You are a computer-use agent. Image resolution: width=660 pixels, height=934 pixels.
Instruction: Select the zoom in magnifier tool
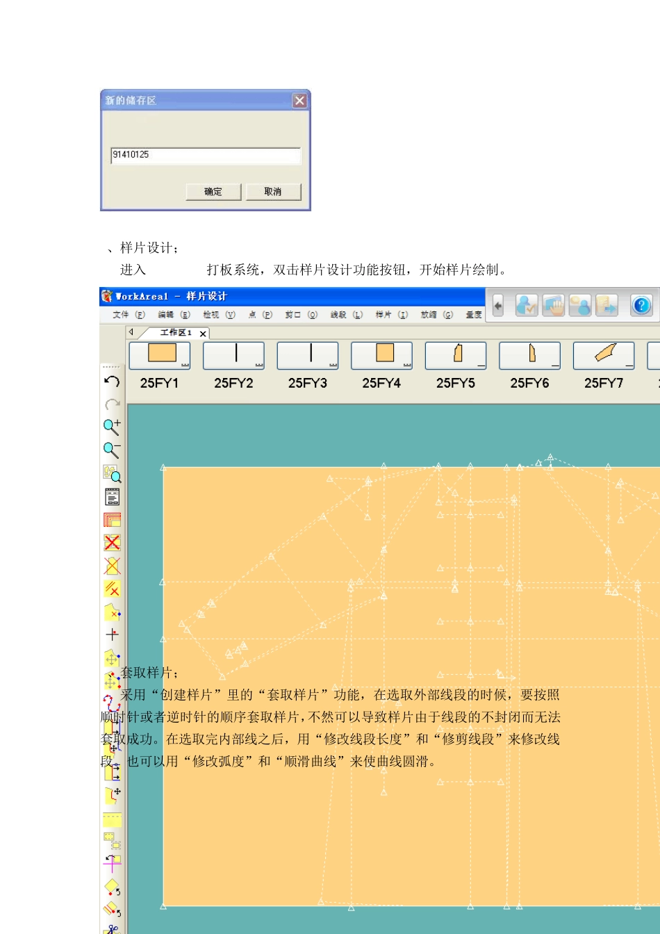(112, 427)
